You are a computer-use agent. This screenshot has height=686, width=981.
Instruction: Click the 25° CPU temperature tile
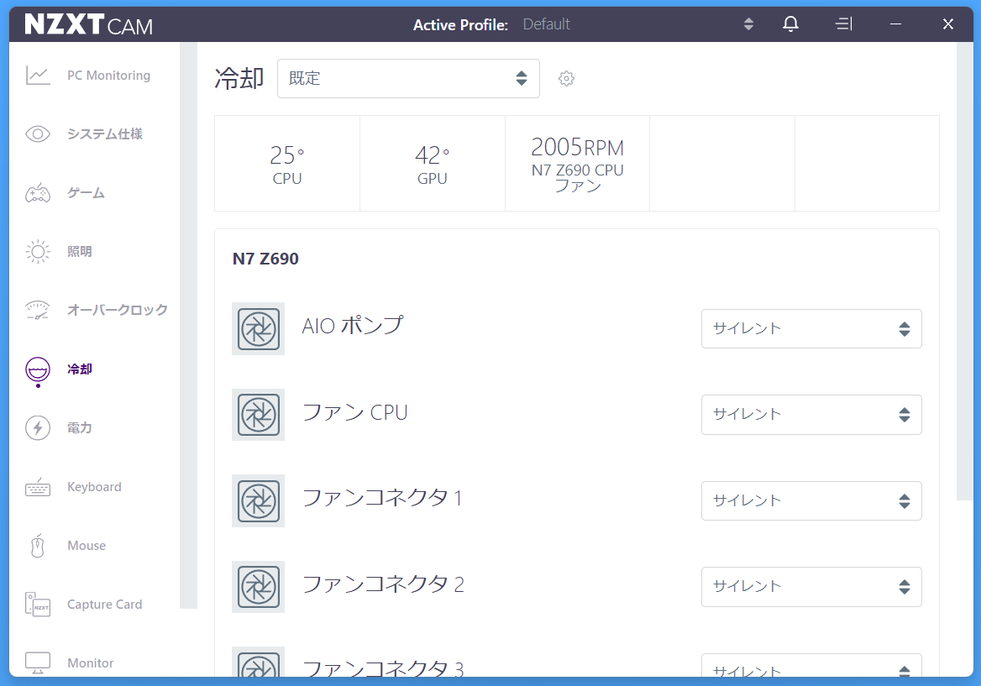287,163
